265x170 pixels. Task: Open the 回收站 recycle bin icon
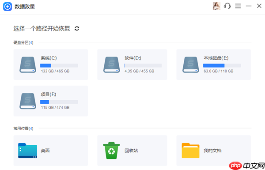pos(111,151)
